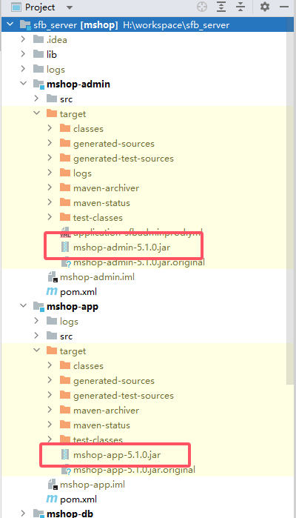Click the mshop-admin.iml file icon
Viewport: 296px width, 518px height.
click(53, 277)
